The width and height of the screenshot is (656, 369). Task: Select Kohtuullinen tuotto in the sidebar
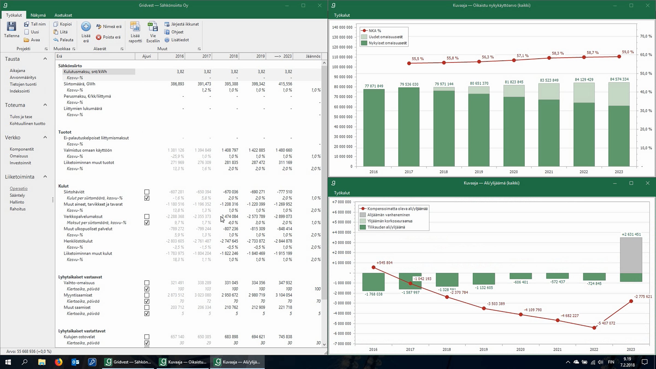click(x=27, y=124)
